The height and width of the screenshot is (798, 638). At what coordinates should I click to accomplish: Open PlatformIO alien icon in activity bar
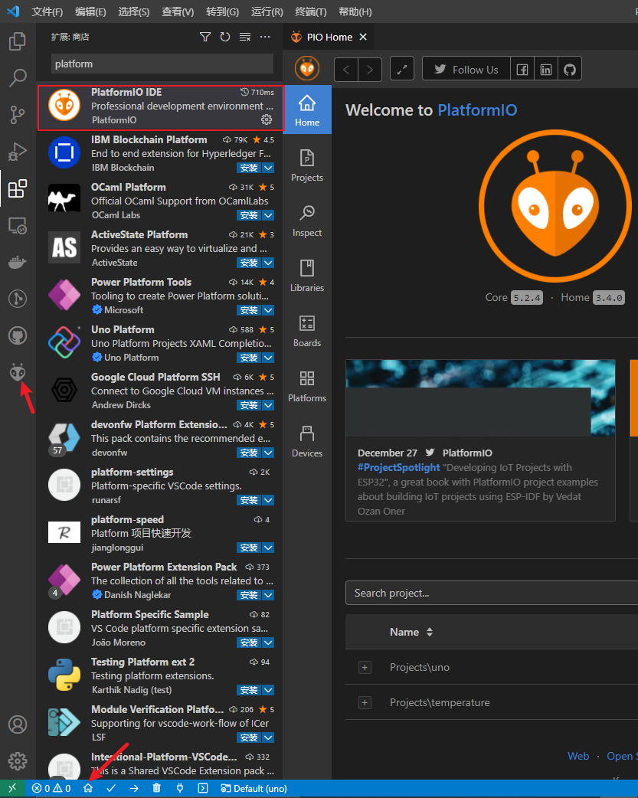pyautogui.click(x=18, y=372)
